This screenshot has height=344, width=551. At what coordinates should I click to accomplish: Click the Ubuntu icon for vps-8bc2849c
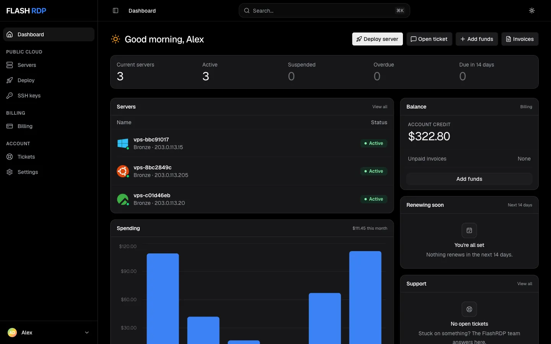click(123, 171)
